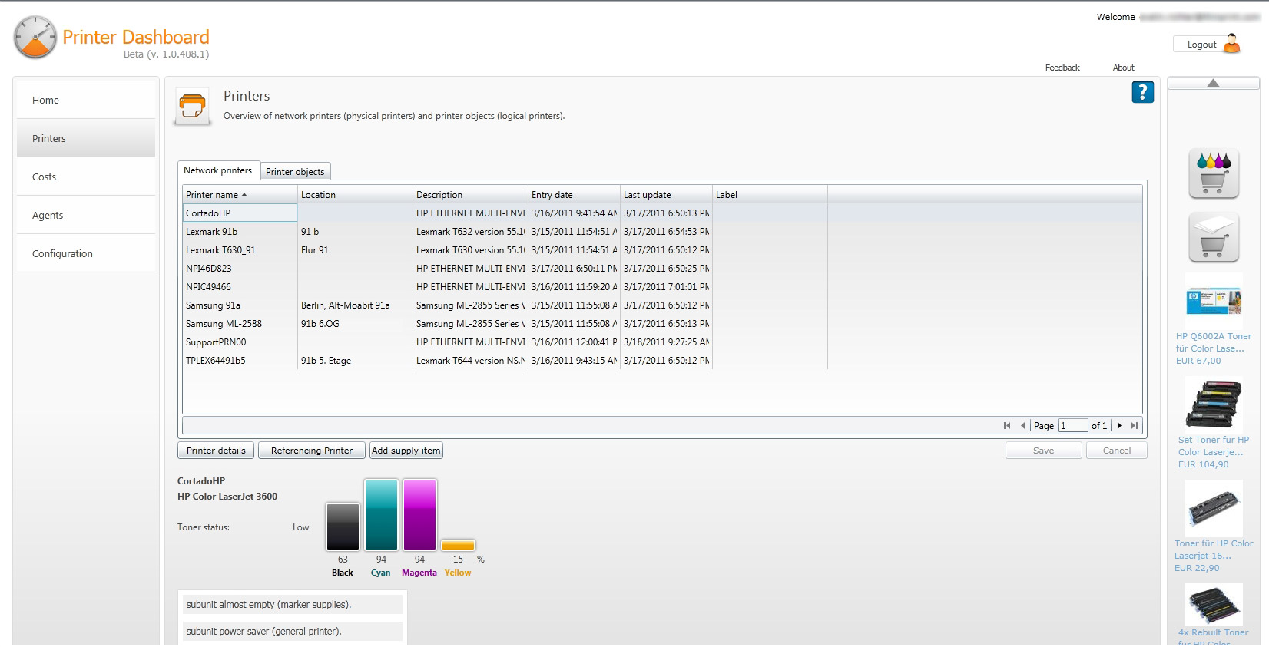The image size is (1269, 647).
Task: Click the page number input field
Action: tap(1073, 425)
